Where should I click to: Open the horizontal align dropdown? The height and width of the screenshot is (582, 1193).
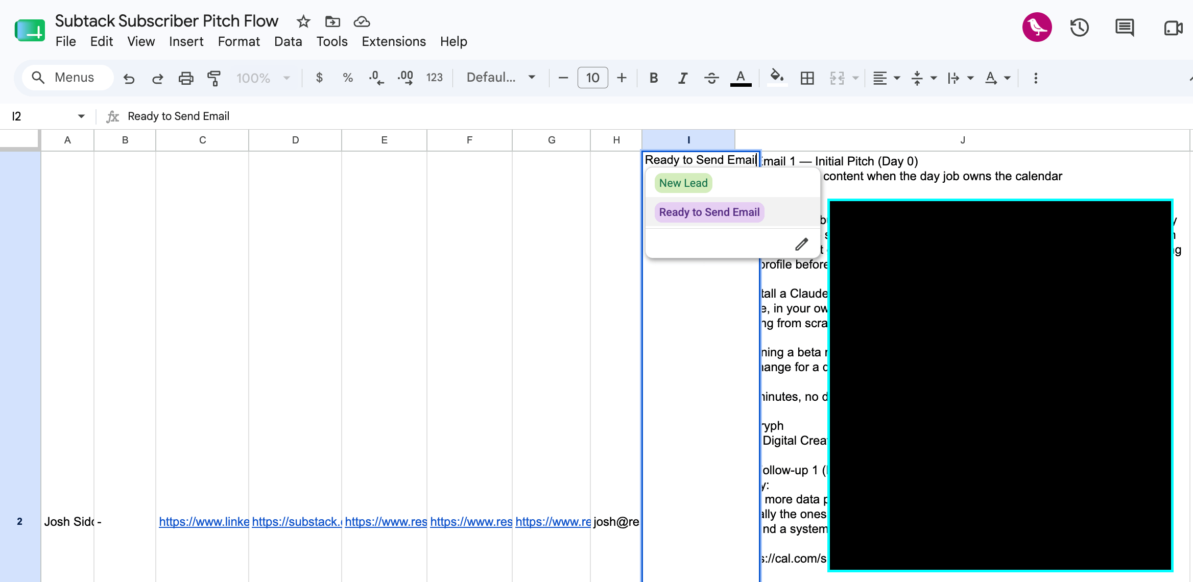pyautogui.click(x=886, y=78)
